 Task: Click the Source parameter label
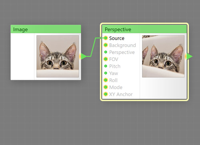coord(117,38)
